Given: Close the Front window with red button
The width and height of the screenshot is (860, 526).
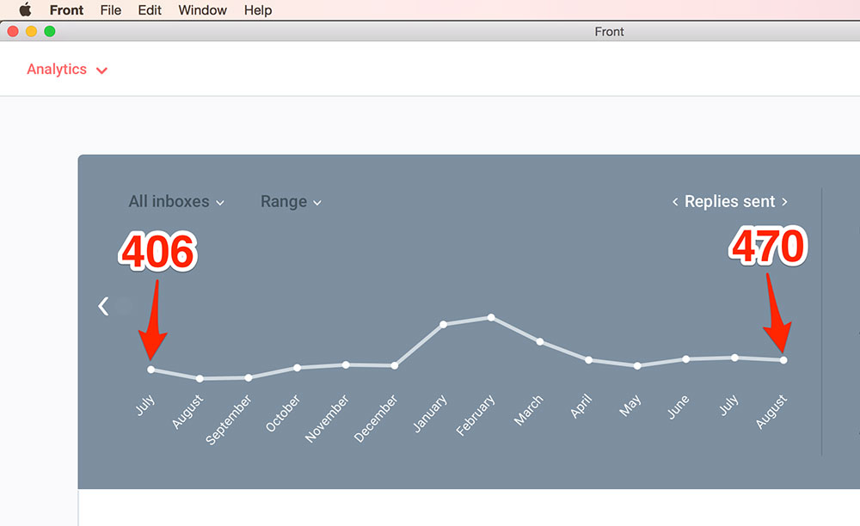Looking at the screenshot, I should point(13,31).
